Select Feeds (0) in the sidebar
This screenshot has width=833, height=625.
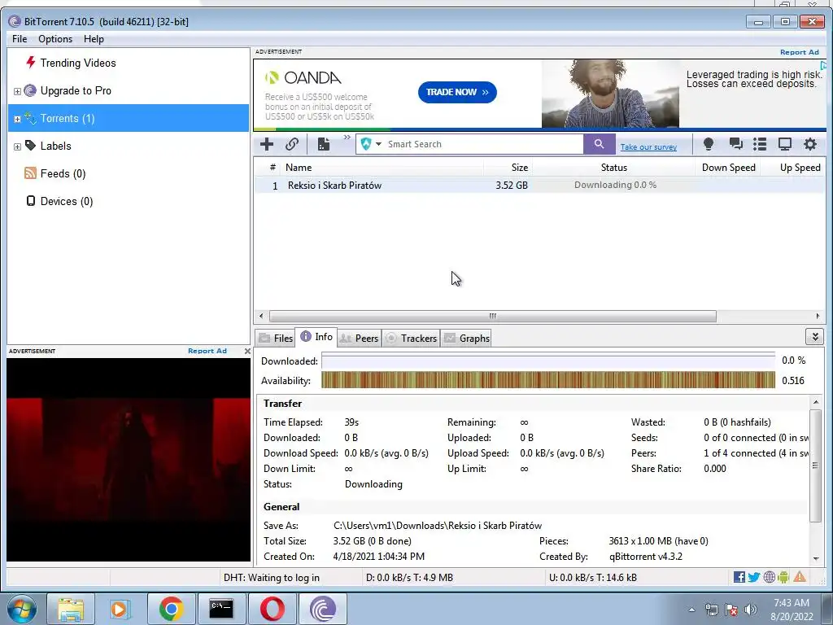[x=63, y=173]
